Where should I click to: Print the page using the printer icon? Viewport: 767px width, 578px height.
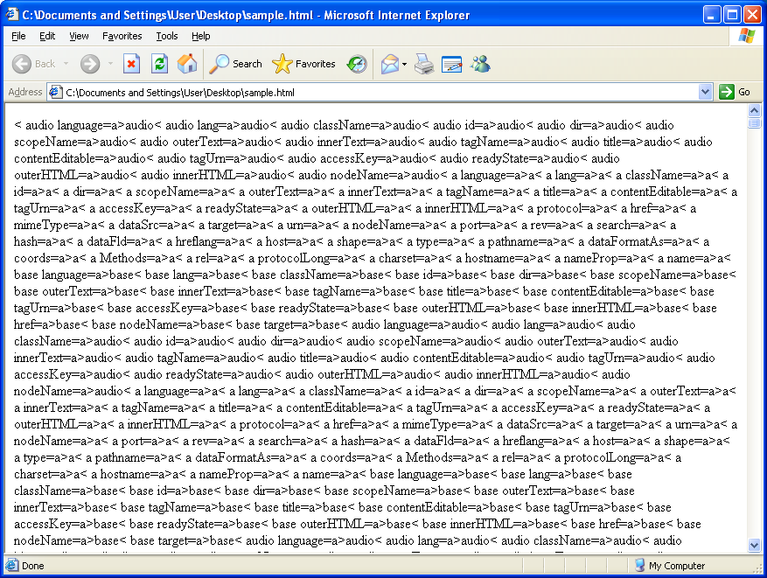[x=424, y=64]
